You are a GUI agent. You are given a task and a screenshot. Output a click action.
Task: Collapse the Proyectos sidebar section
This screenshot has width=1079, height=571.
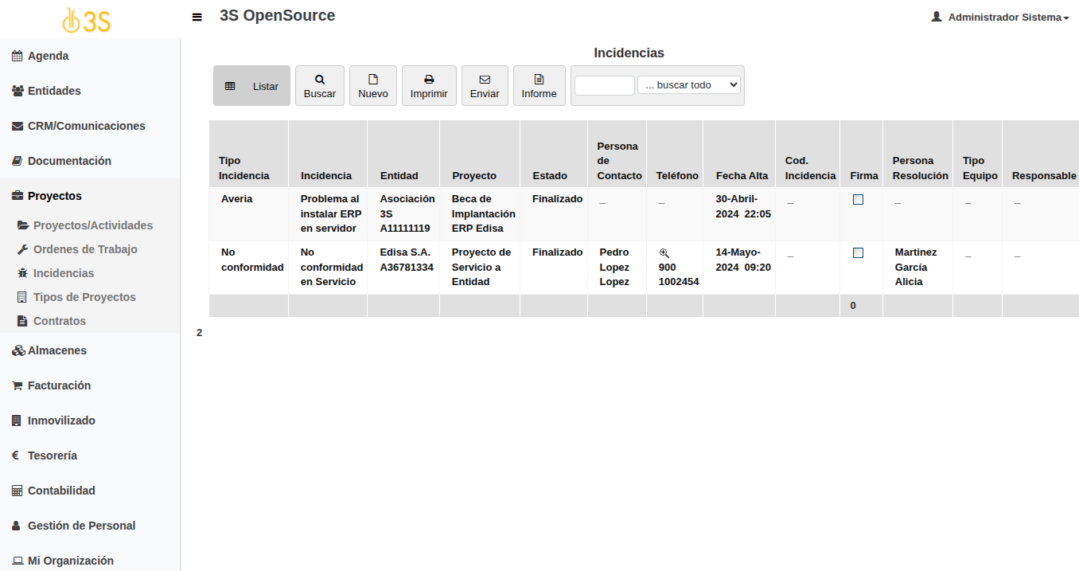pyautogui.click(x=54, y=196)
